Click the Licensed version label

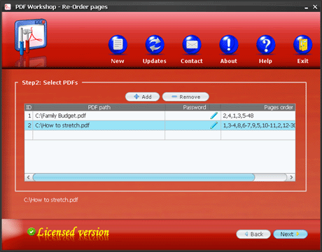point(73,232)
